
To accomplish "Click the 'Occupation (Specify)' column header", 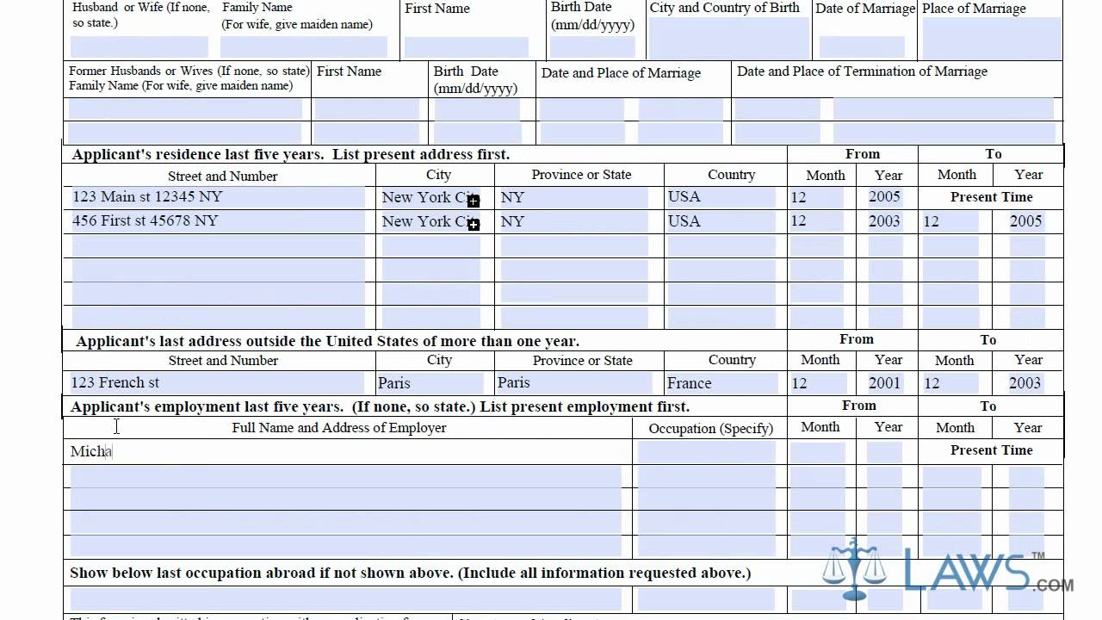I will pyautogui.click(x=711, y=429).
